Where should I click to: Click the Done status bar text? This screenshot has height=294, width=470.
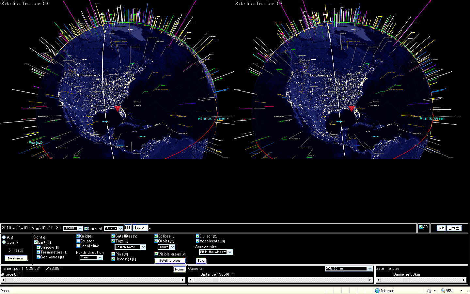coord(5,291)
